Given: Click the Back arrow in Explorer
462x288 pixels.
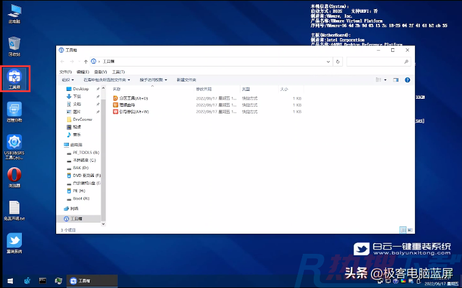Looking at the screenshot, I should (x=62, y=62).
